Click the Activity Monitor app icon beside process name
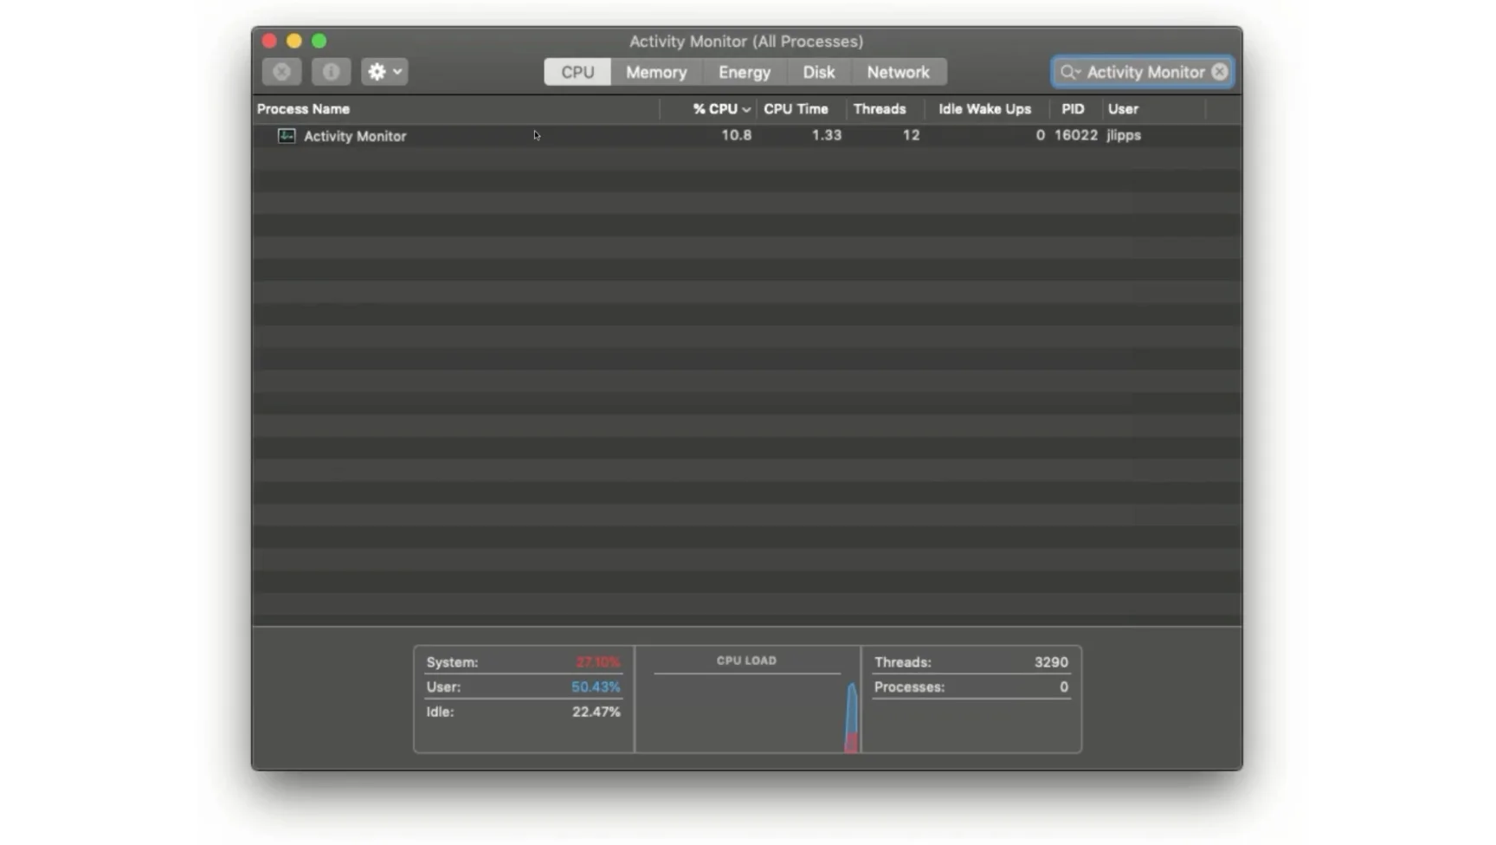 pos(286,136)
